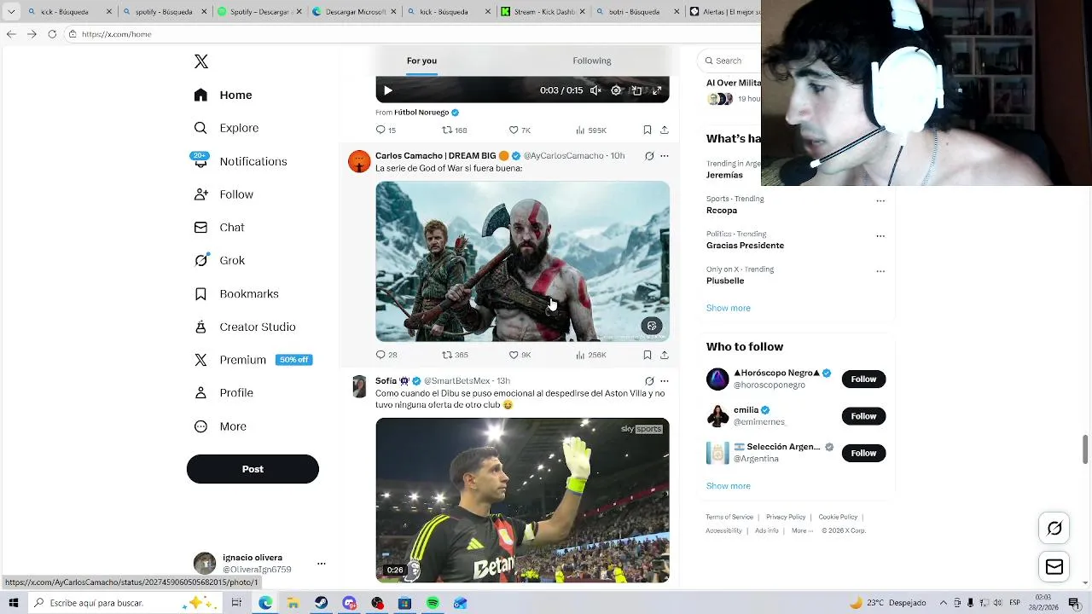Share the Carlos Camacho post

665,355
